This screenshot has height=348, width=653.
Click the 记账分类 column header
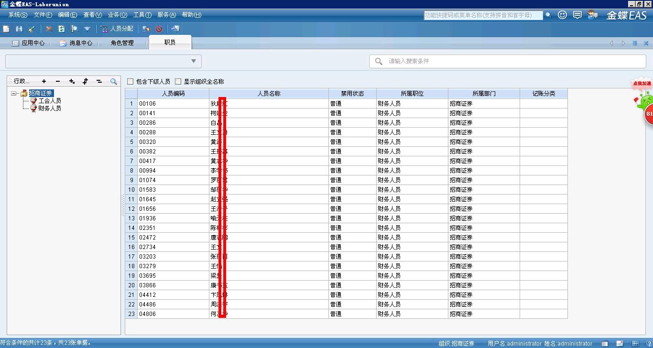[x=544, y=94]
